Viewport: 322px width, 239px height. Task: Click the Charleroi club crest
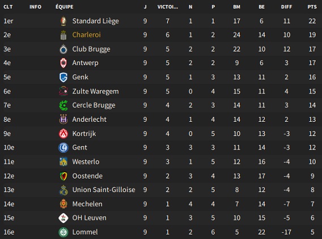click(63, 35)
